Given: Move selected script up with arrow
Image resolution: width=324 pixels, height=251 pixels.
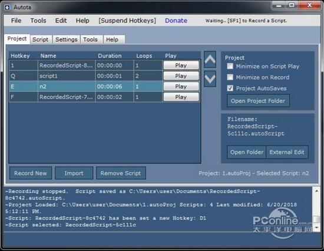Looking at the screenshot, I should click(210, 60).
